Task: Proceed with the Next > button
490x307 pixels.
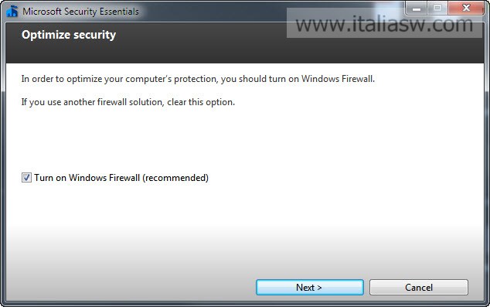Action: (310, 288)
